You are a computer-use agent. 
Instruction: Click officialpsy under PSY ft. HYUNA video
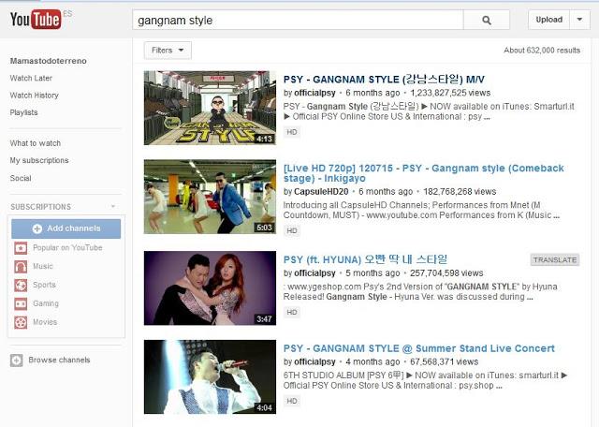pyautogui.click(x=314, y=273)
